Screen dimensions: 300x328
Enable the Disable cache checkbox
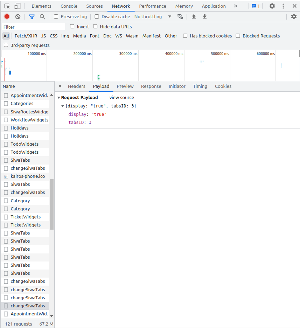(97, 16)
